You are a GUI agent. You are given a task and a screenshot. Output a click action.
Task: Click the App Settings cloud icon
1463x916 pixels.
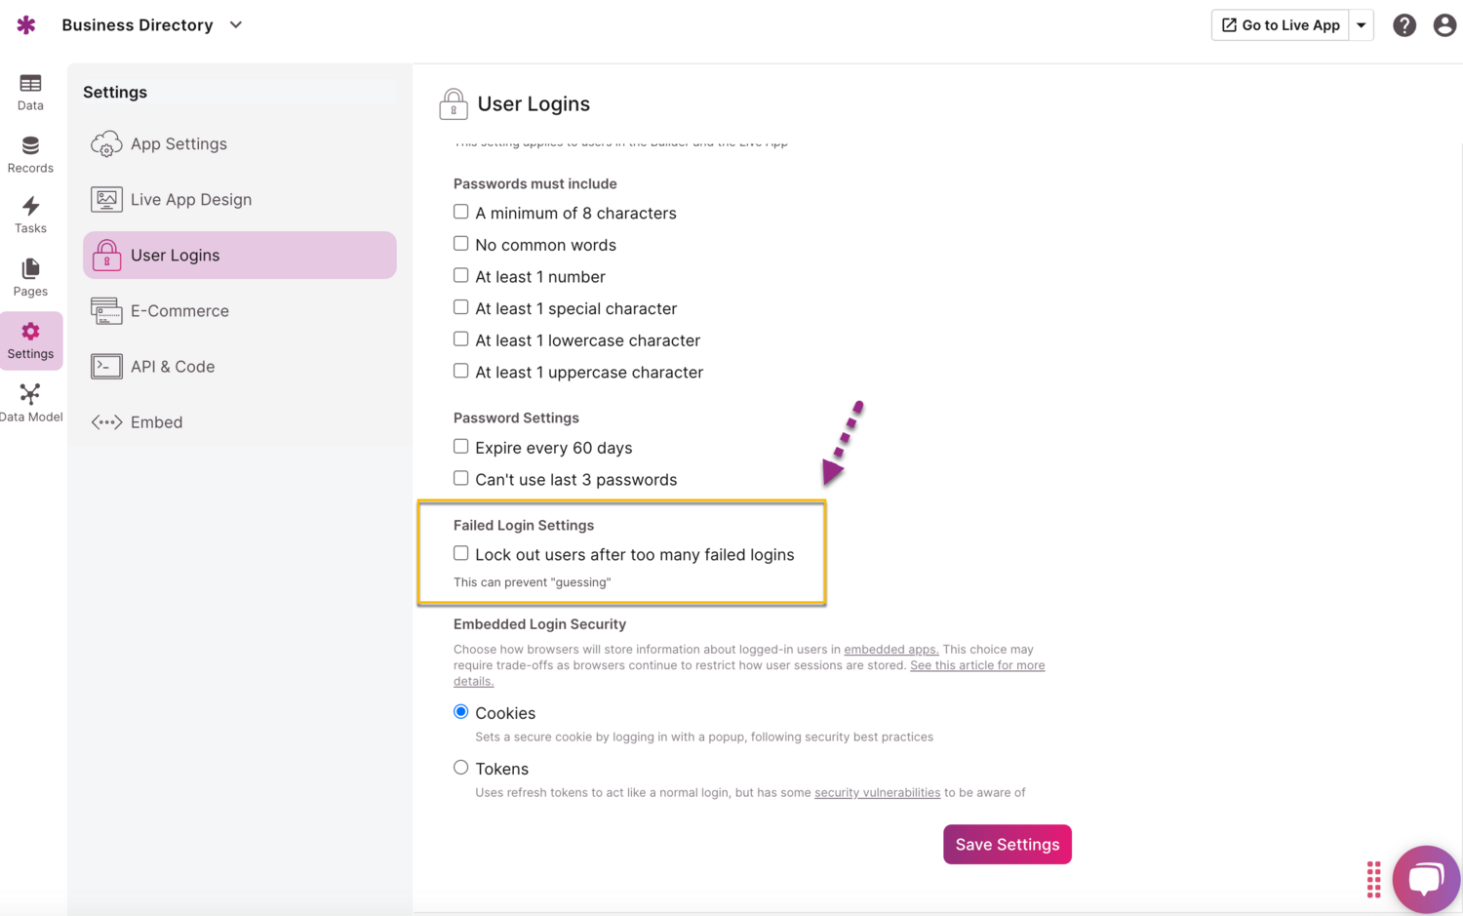pyautogui.click(x=106, y=143)
